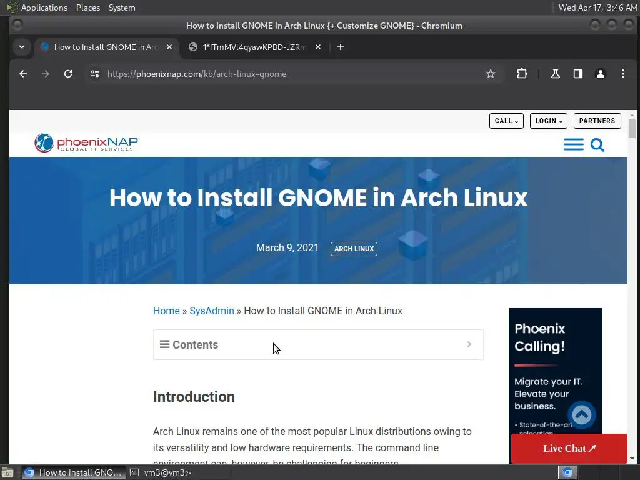Click the forward navigation arrow
Image resolution: width=640 pixels, height=480 pixels.
[46, 74]
